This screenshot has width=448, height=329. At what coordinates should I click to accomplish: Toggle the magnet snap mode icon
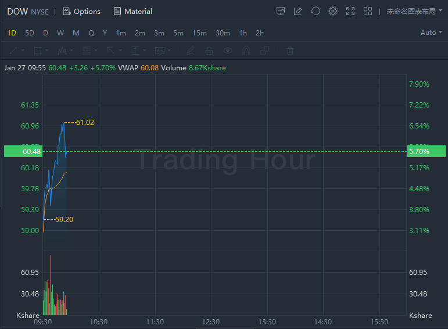click(x=246, y=51)
